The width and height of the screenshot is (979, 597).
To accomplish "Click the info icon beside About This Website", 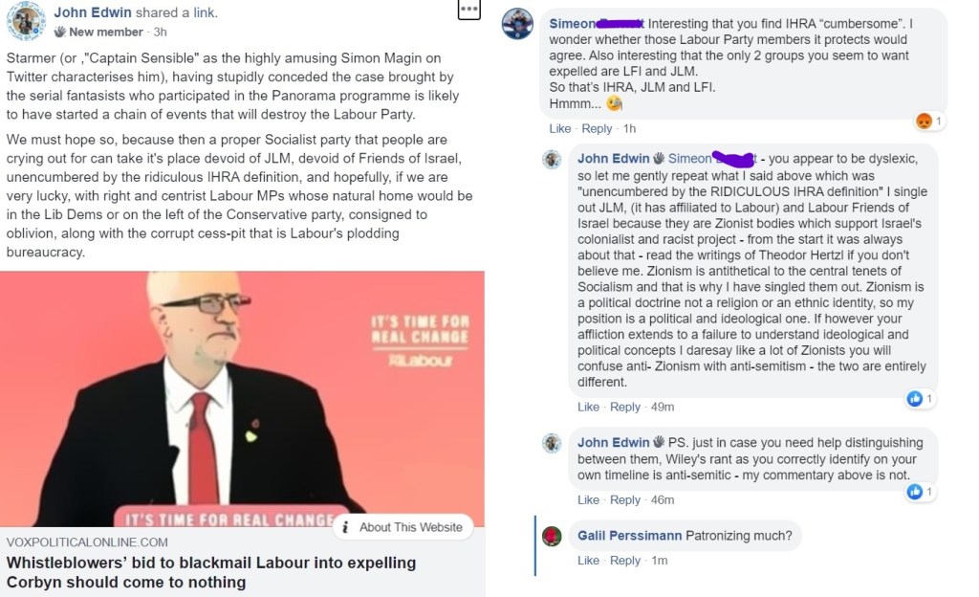I will 345,527.
